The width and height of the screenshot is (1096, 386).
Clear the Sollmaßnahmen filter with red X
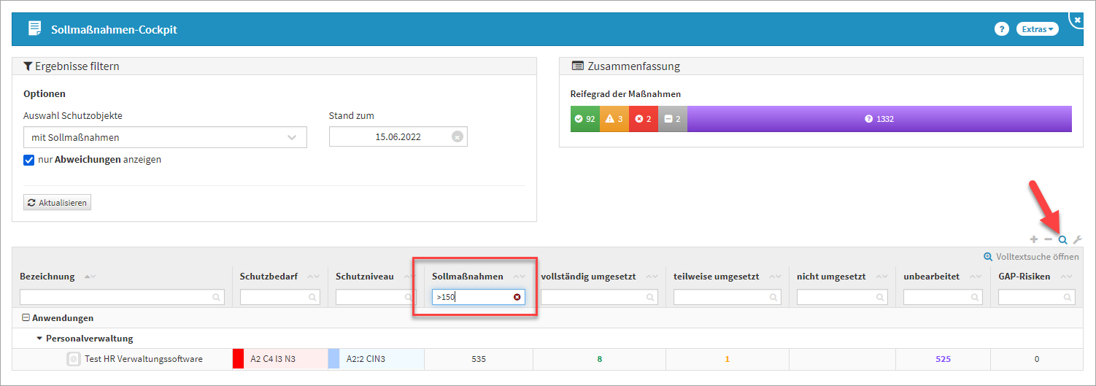pyautogui.click(x=517, y=297)
